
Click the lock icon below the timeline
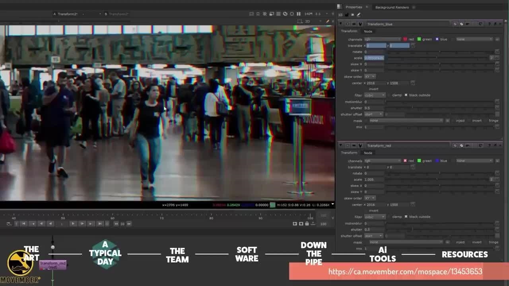pos(307,224)
